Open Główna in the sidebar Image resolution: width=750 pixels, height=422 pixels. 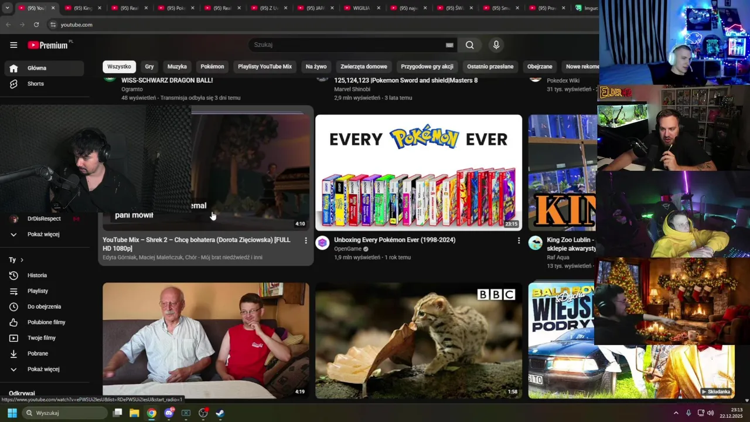point(45,68)
